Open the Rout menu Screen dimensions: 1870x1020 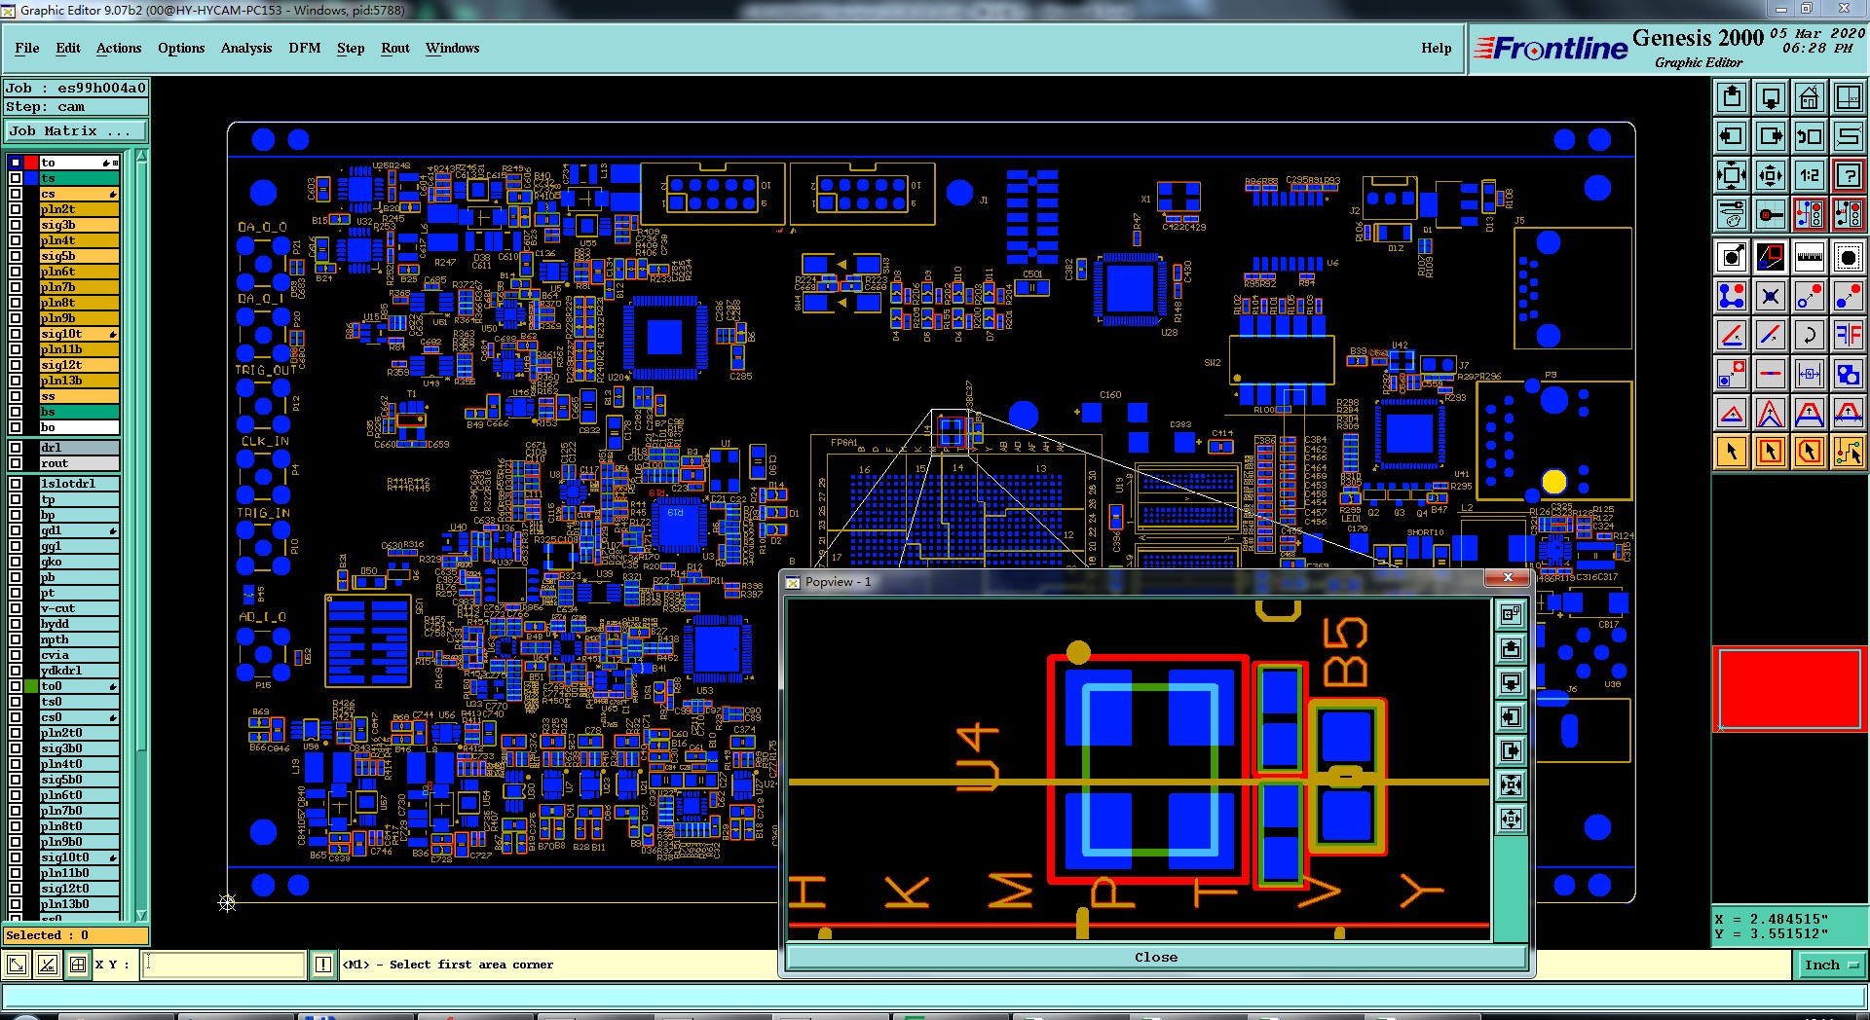point(395,48)
